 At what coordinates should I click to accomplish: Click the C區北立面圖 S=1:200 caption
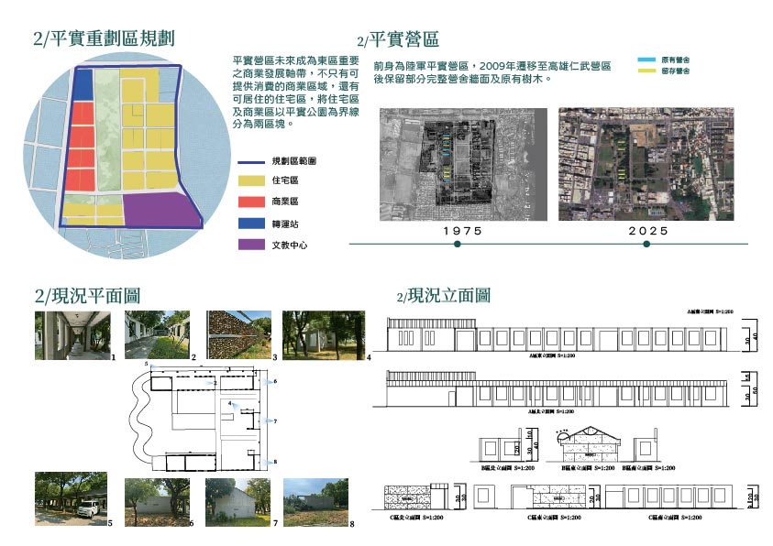click(x=416, y=518)
